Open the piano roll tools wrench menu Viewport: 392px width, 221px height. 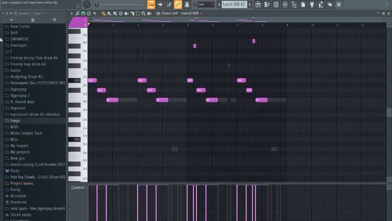click(x=78, y=14)
